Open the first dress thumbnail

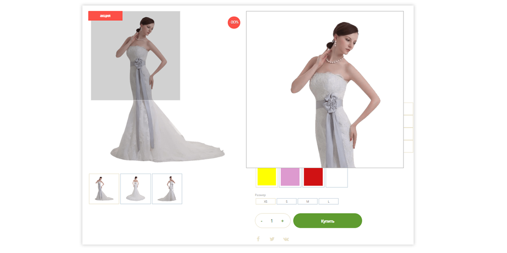(104, 189)
